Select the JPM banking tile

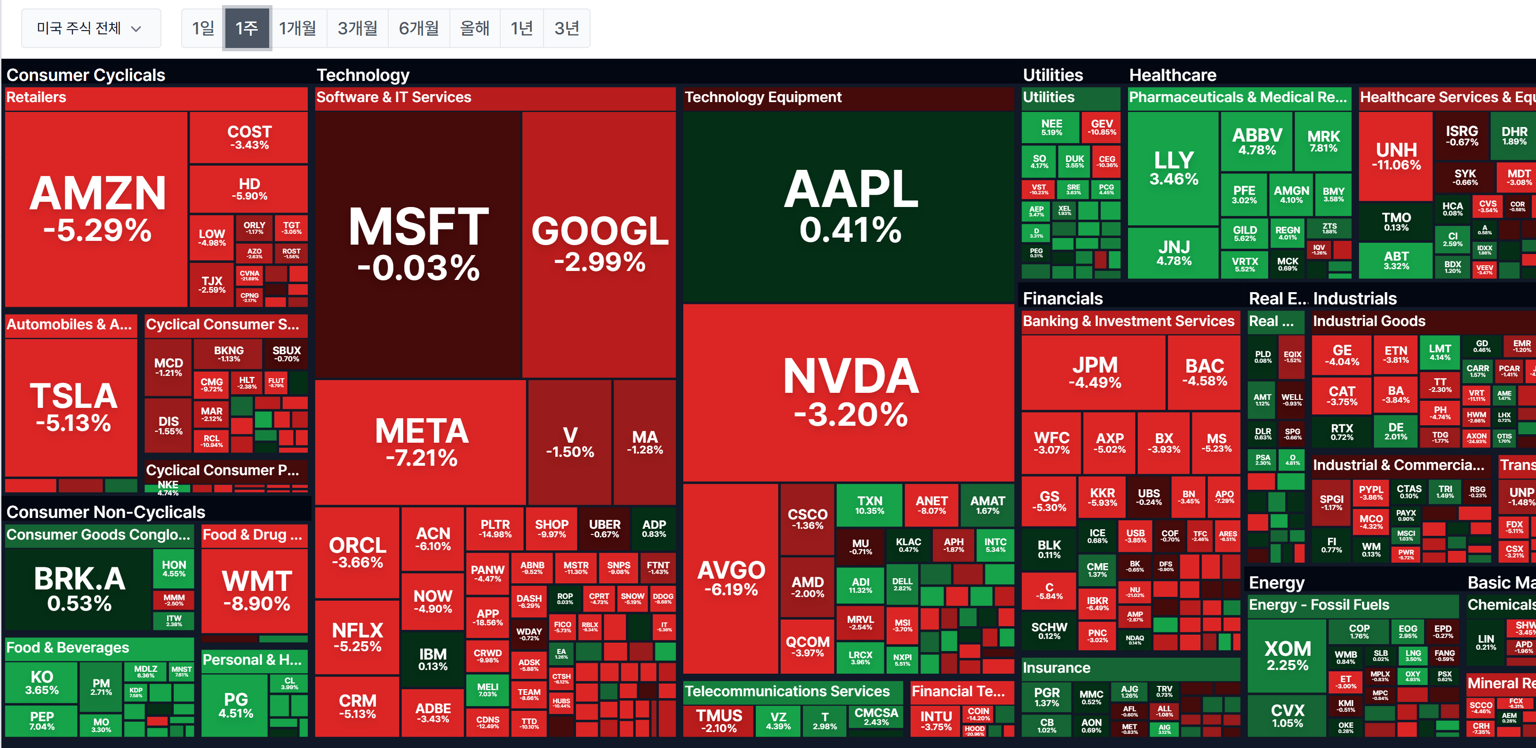click(x=1094, y=372)
